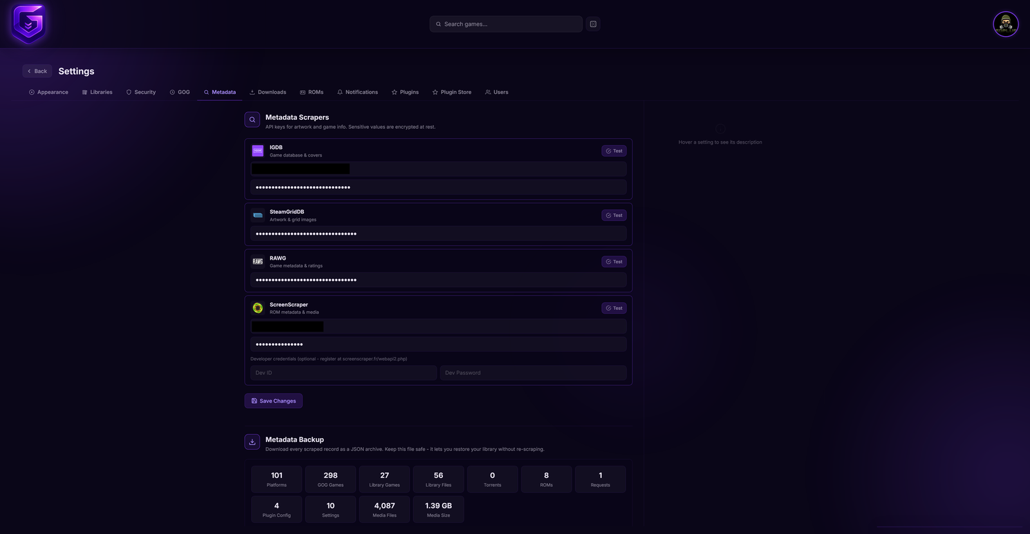This screenshot has height=534, width=1030.
Task: Go back using the Back button
Action: 37,71
